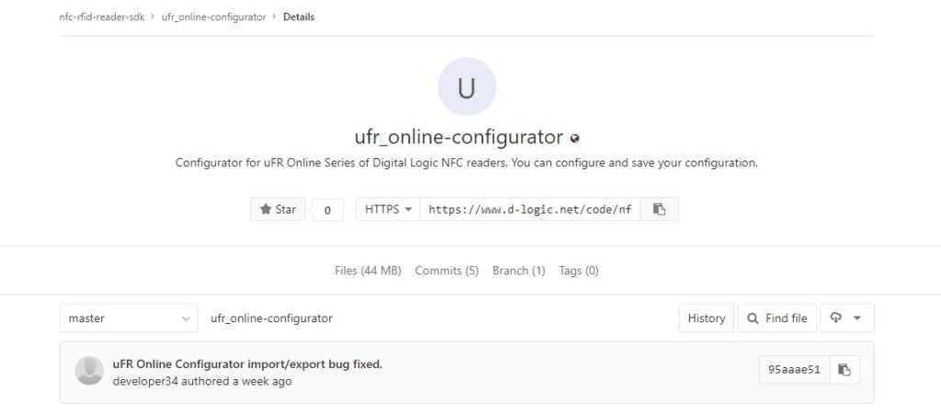Click the star count showing 0

coord(328,209)
